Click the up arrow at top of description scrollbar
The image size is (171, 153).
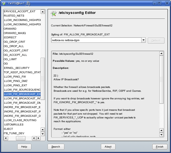(161, 54)
